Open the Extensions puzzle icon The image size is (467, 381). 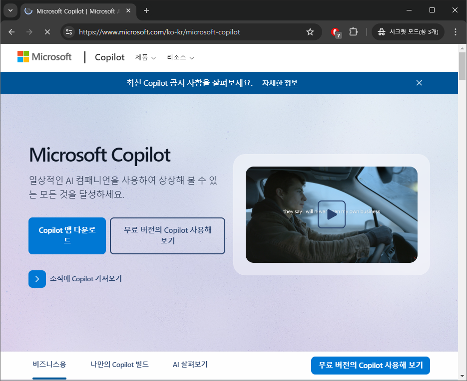click(353, 32)
